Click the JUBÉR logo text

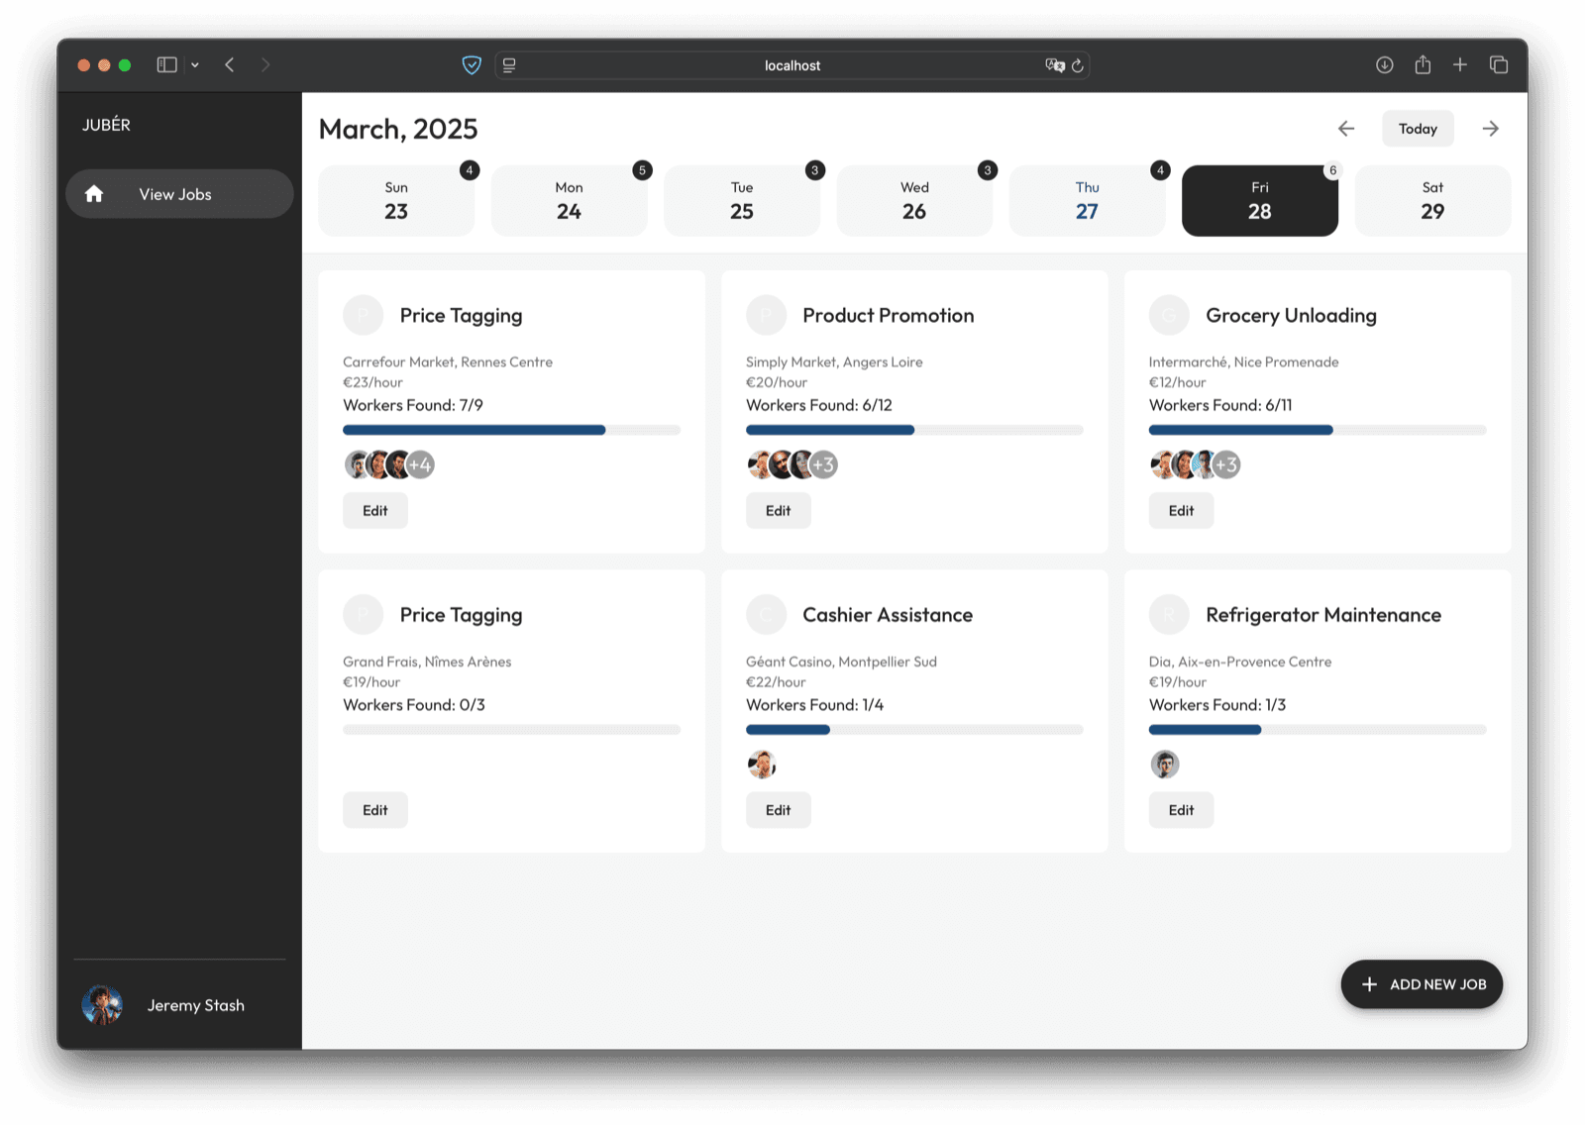pos(106,125)
